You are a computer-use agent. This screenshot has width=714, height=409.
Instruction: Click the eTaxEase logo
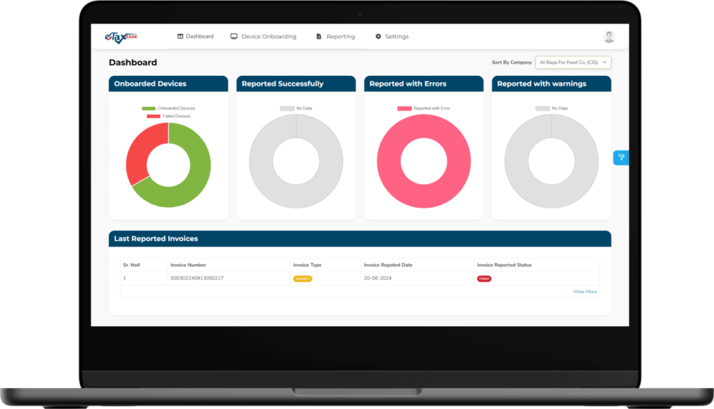[x=121, y=38]
